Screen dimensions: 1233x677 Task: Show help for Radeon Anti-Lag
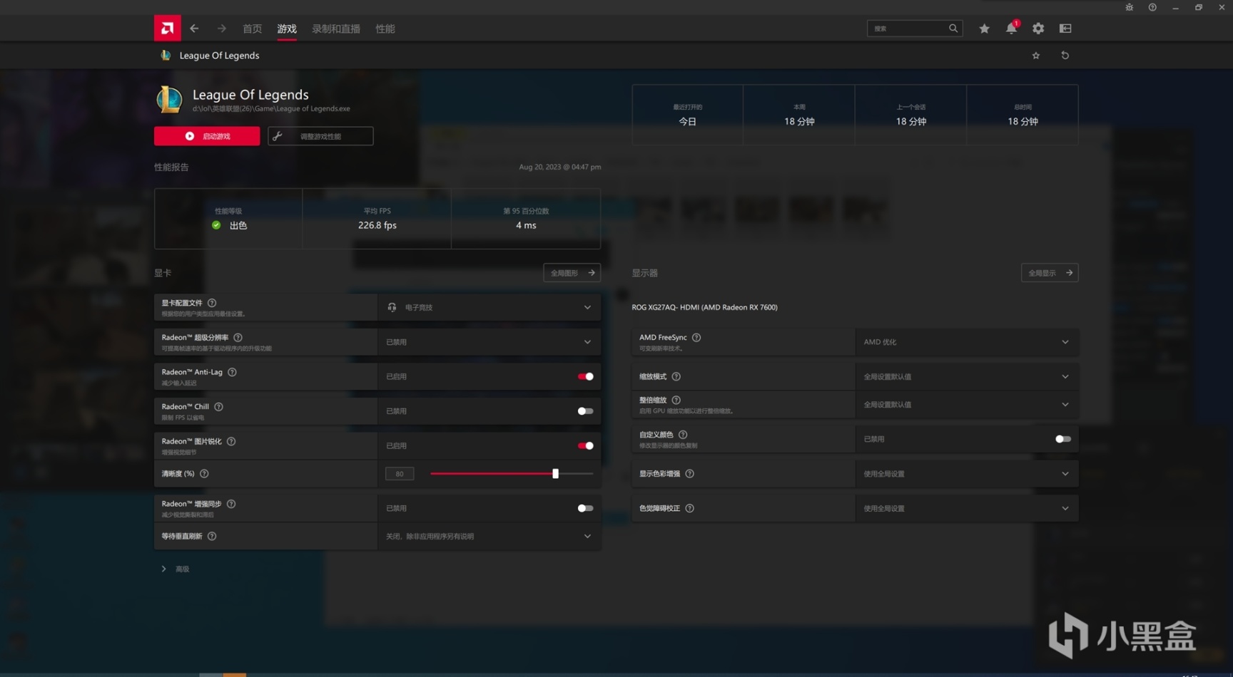(x=232, y=372)
